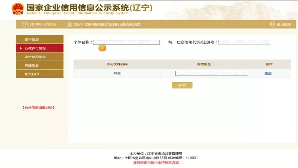Go to the 党建信息 sidebar item
This screenshot has height=168, width=298.
pos(40,65)
